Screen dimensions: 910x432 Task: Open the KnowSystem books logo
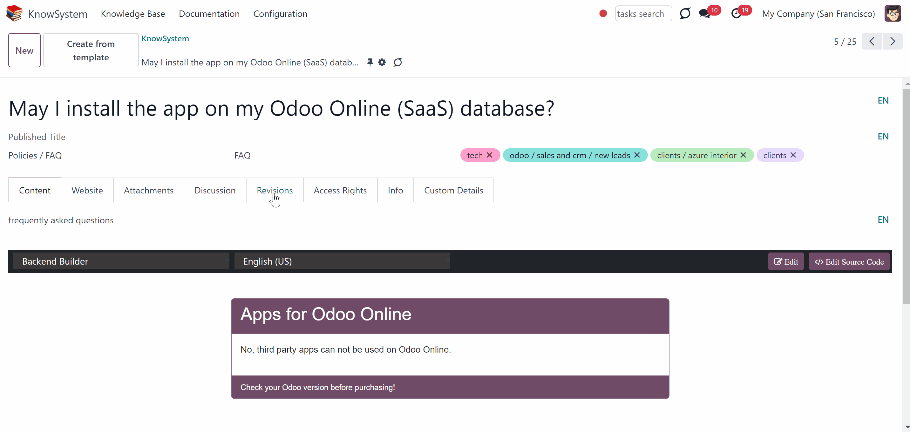15,13
